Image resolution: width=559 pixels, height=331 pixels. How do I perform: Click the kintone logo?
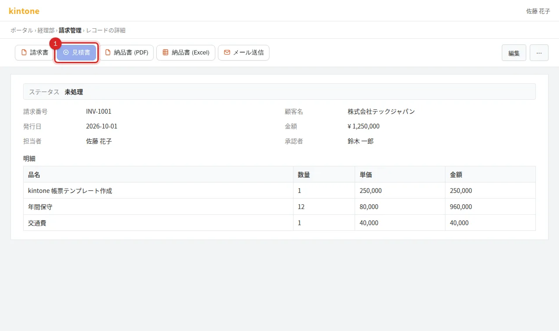click(x=24, y=11)
